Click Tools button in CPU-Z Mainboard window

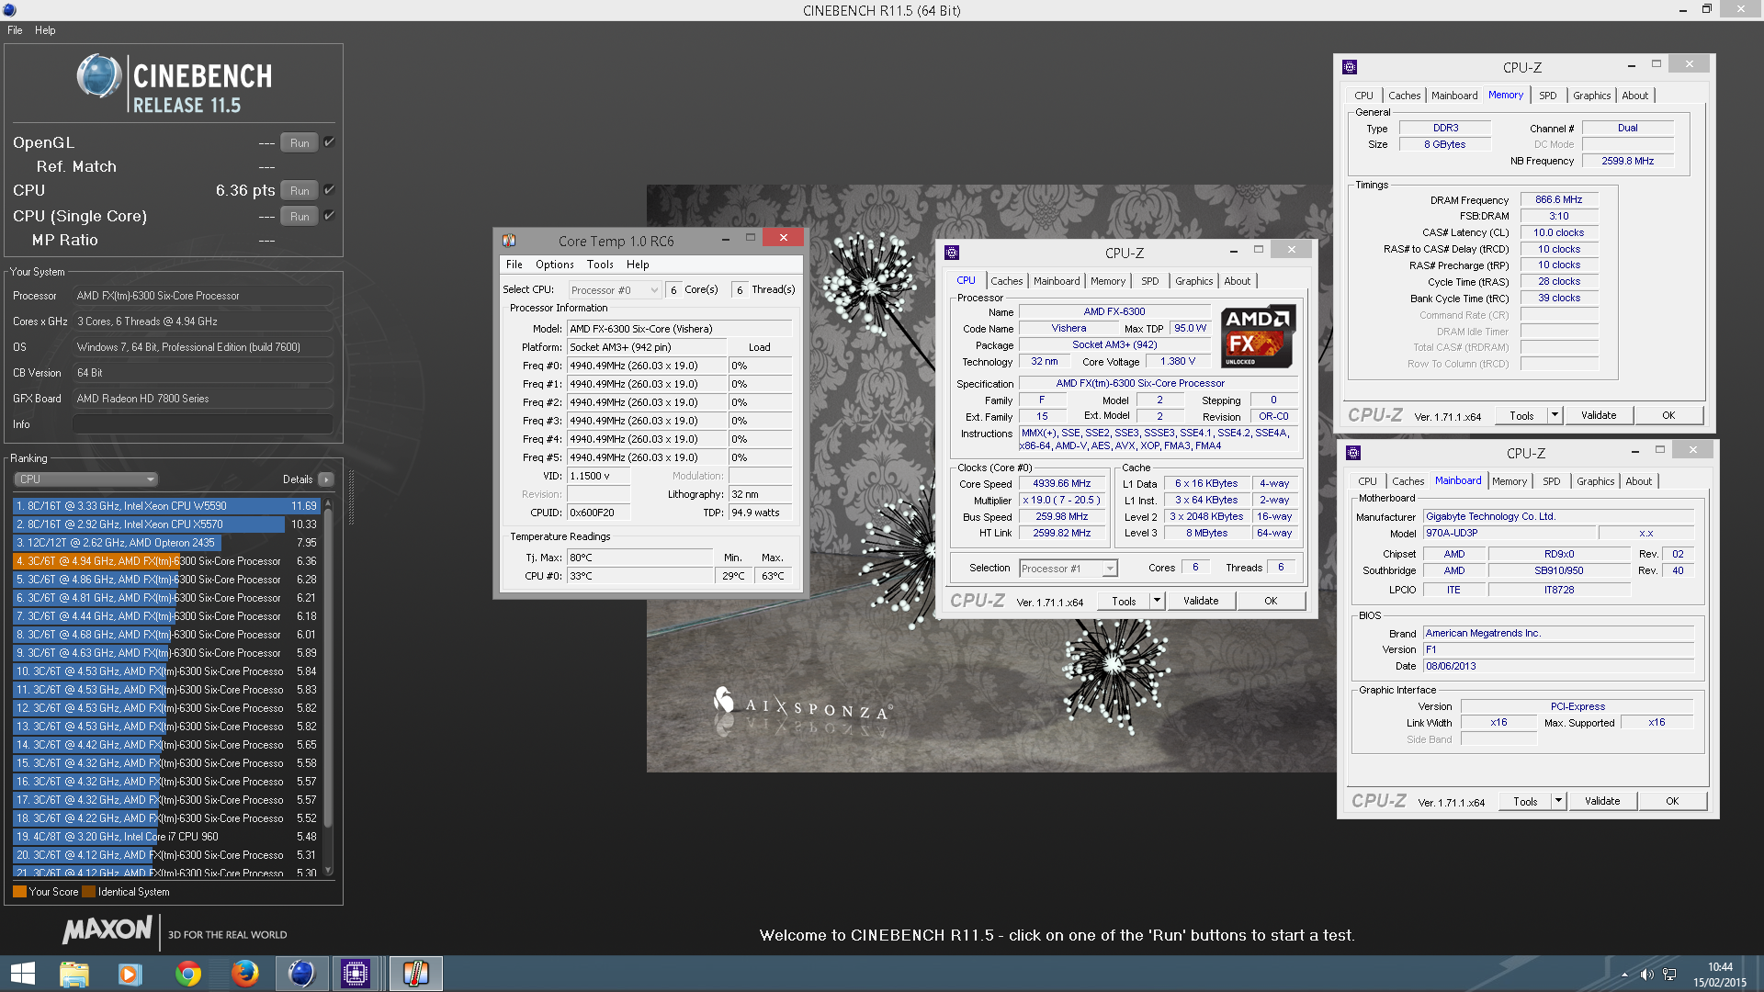[1525, 801]
